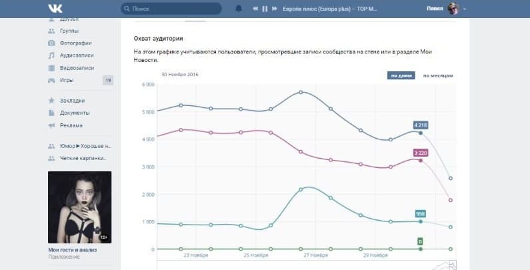This screenshot has width=530, height=270.
Task: Open Реклама advertising page
Action: click(71, 125)
